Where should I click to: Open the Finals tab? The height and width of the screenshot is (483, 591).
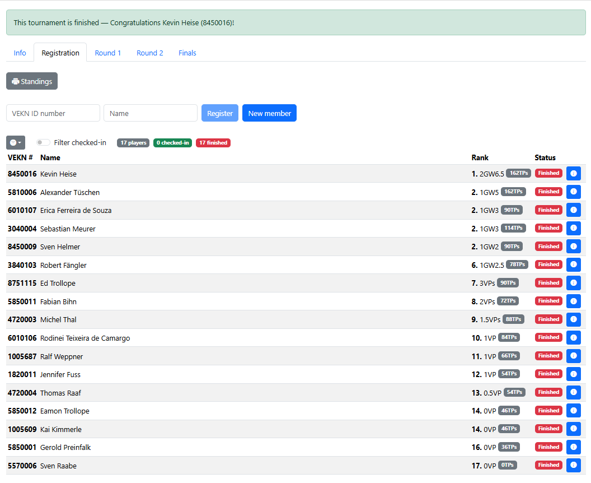(187, 53)
